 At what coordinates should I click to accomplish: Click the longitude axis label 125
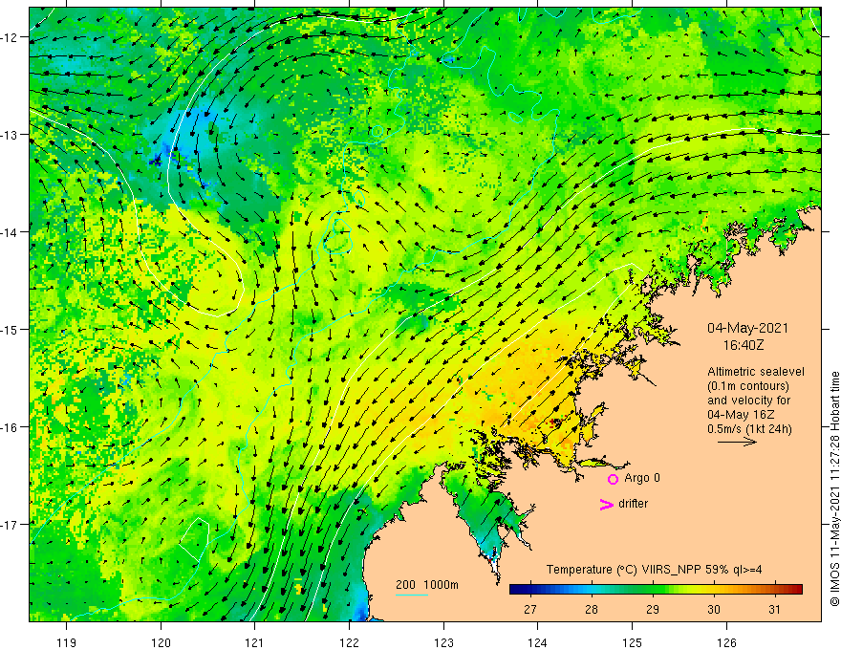click(x=633, y=642)
